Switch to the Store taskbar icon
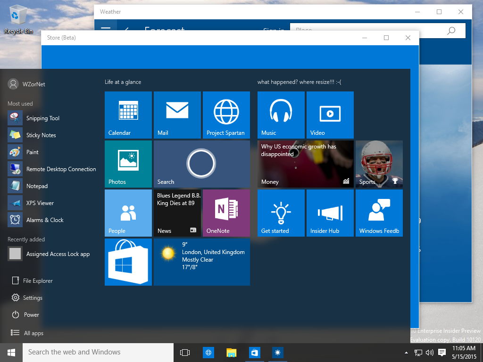 coord(254,353)
